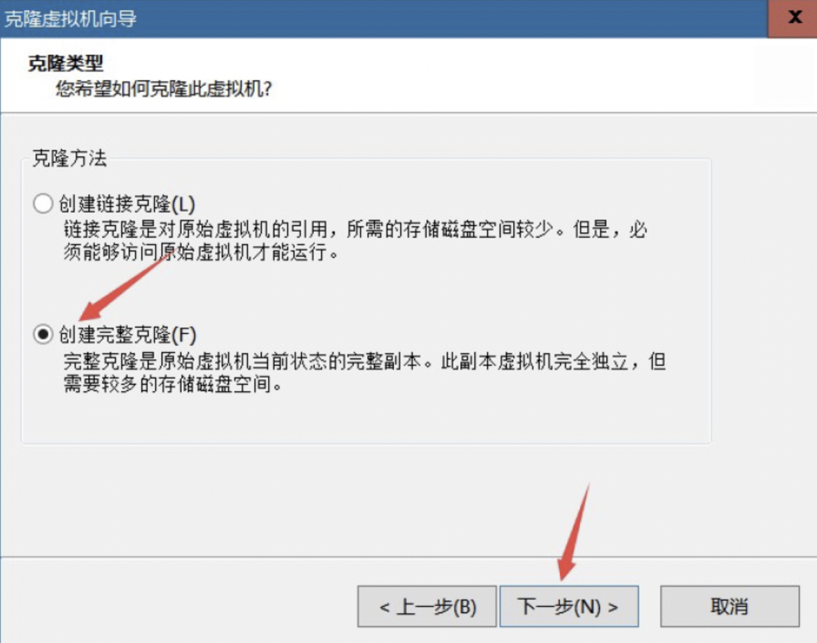
Task: Click the 您希望如何克隆此虚拟机? subtitle
Action: pyautogui.click(x=164, y=89)
